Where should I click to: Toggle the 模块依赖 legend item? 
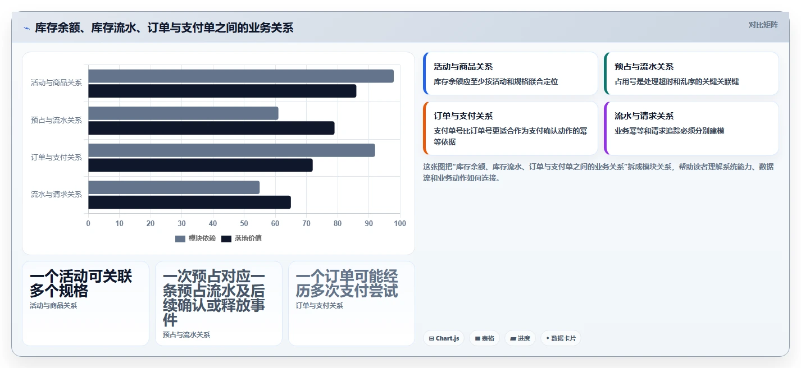195,238
